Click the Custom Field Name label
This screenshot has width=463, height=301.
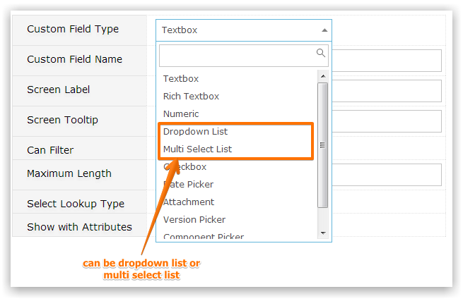pyautogui.click(x=74, y=59)
